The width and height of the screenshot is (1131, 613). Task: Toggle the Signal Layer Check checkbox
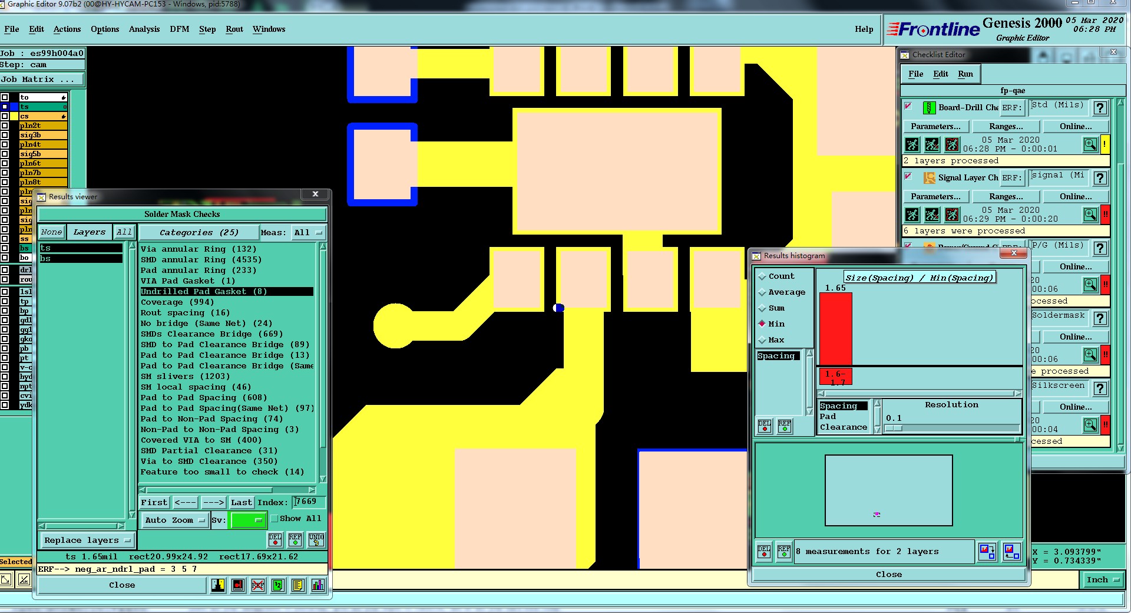[x=908, y=177]
